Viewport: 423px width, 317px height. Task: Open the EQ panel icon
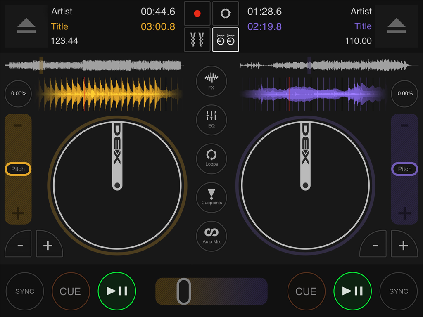(x=211, y=120)
